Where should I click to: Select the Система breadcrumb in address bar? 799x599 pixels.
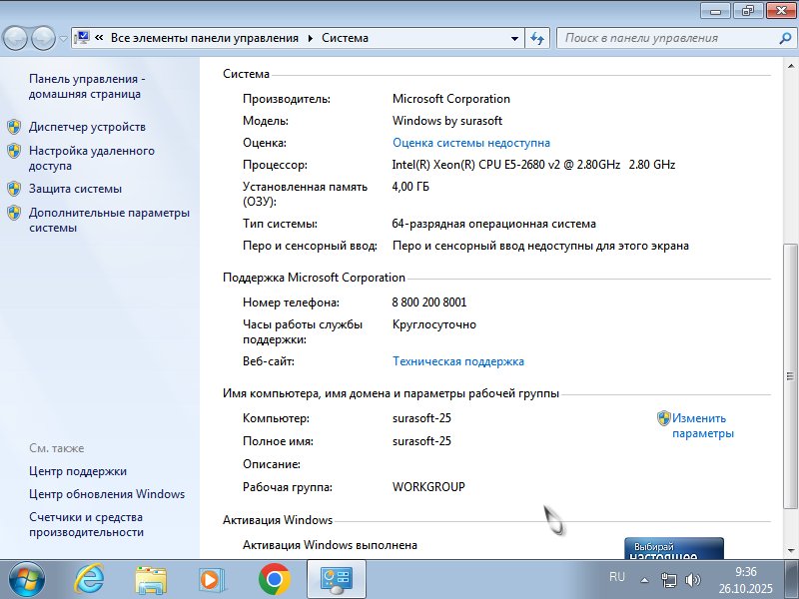tap(346, 38)
